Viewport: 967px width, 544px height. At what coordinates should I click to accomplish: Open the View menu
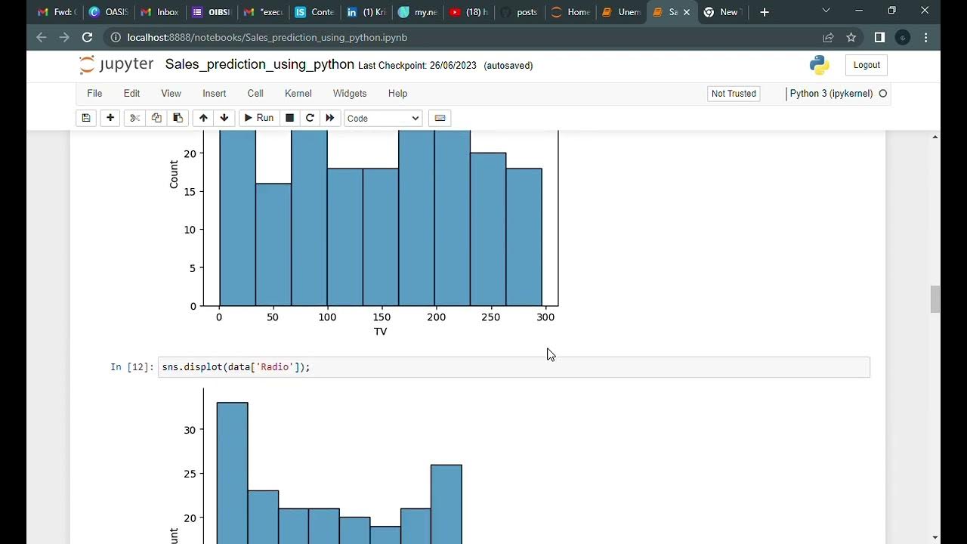point(171,94)
